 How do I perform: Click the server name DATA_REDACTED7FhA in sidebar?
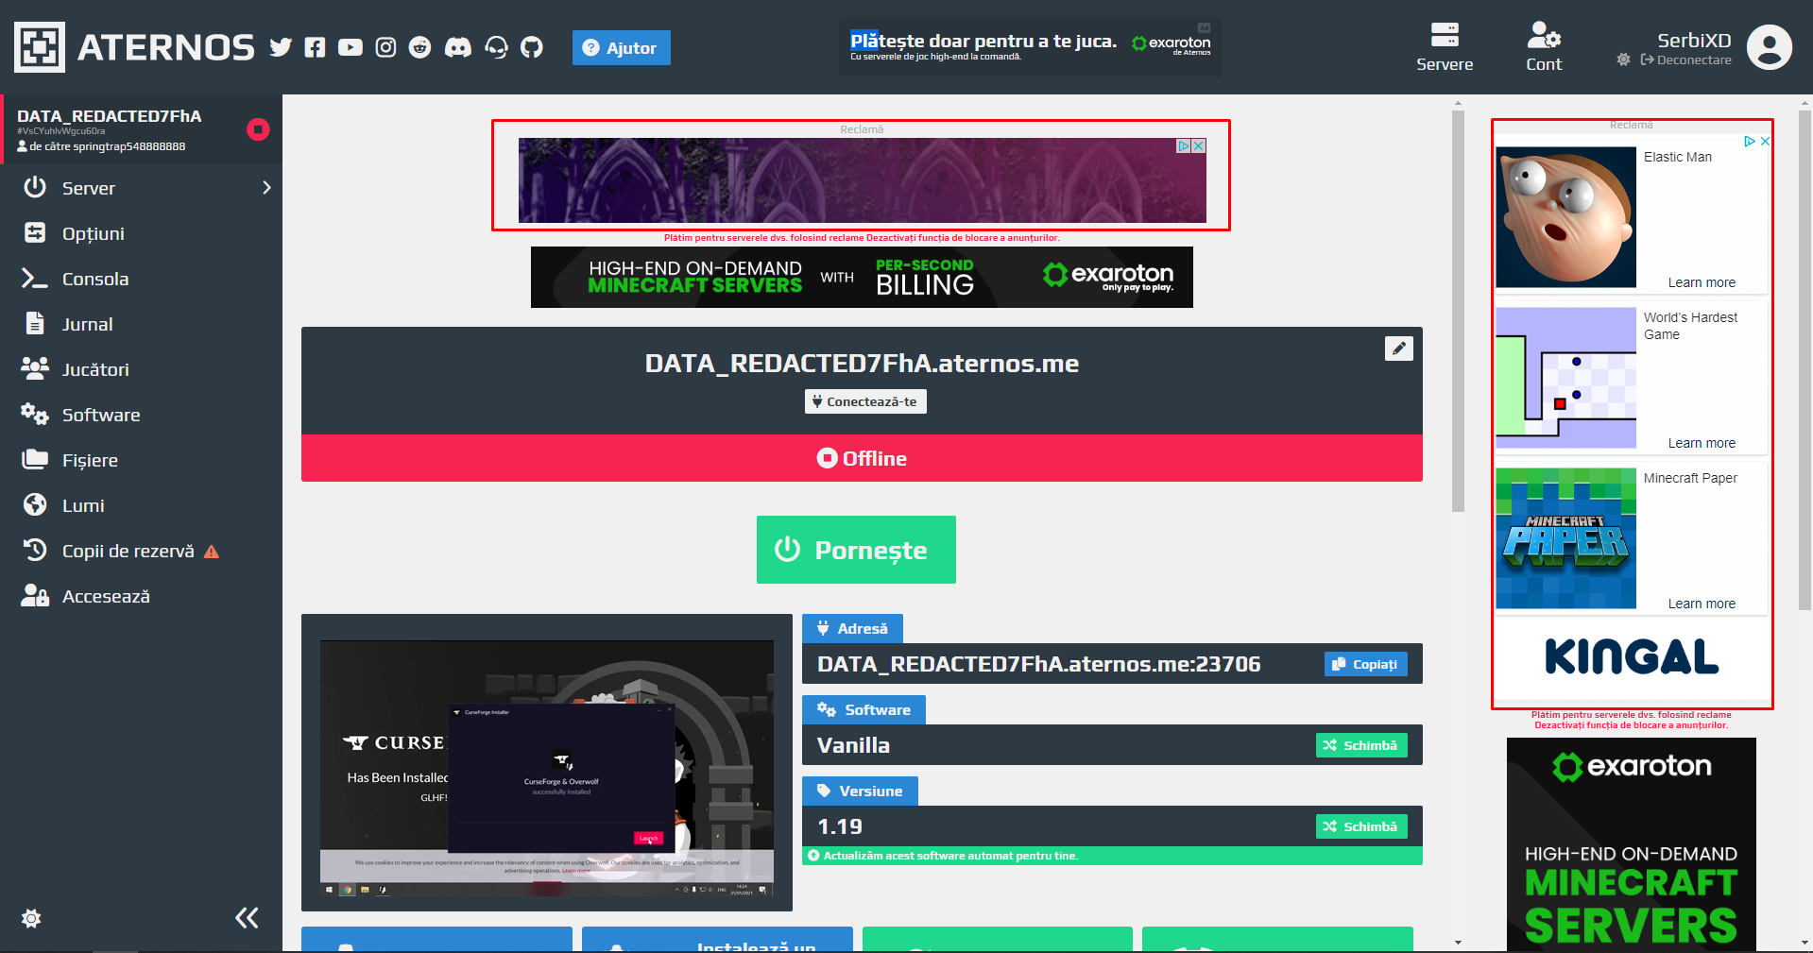(110, 116)
